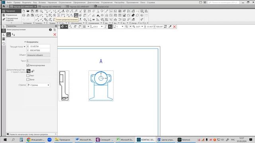The height and width of the screenshot is (143, 255).
Task: Click the X coordinate input field
Action: click(x=38, y=46)
